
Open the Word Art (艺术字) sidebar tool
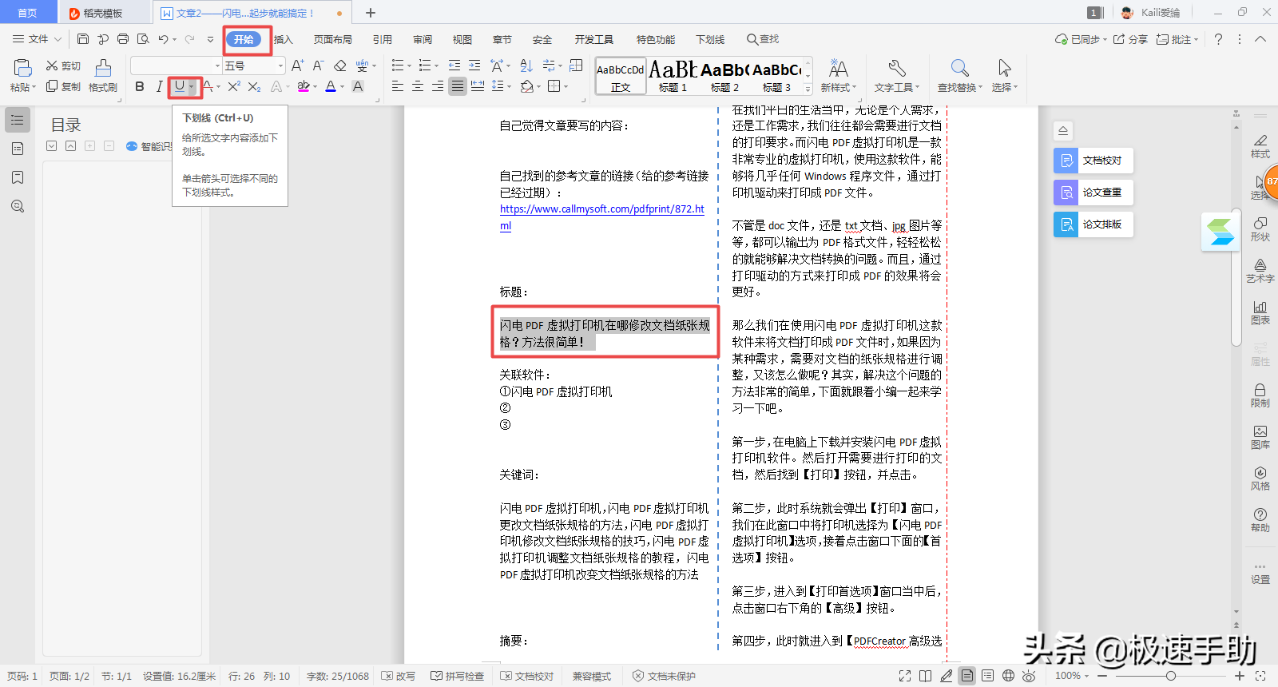click(x=1260, y=271)
